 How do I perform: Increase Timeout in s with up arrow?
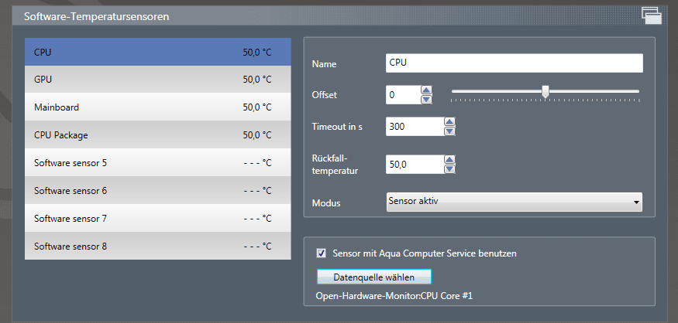click(449, 121)
